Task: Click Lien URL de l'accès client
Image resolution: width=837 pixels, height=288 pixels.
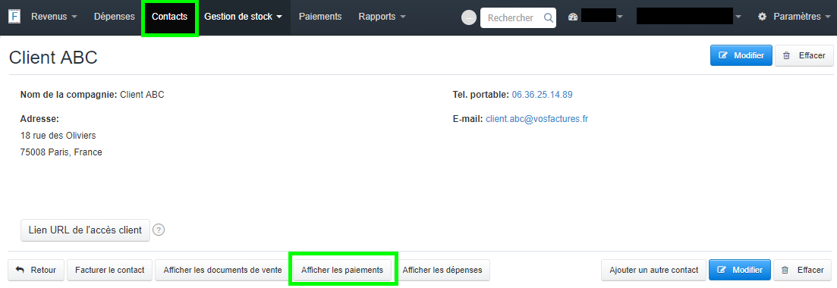Action: click(86, 230)
